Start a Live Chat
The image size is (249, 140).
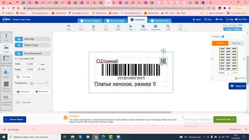tap(241, 20)
